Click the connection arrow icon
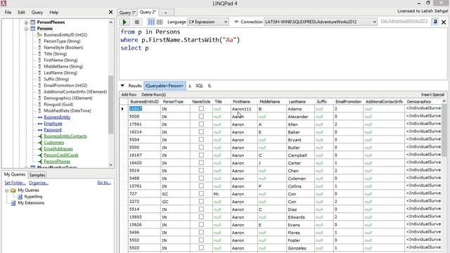450x253 pixels. pyautogui.click(x=236, y=22)
